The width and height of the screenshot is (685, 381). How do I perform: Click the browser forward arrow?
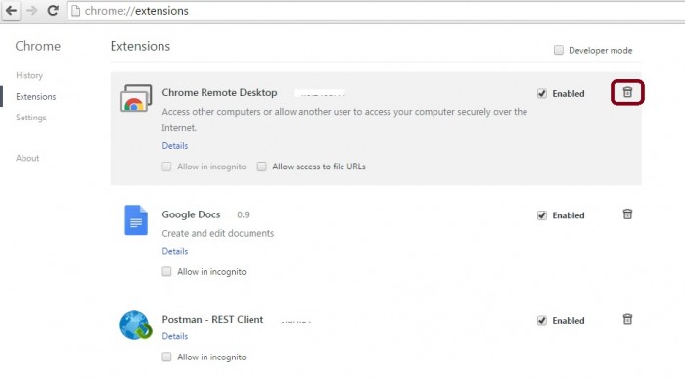click(32, 10)
